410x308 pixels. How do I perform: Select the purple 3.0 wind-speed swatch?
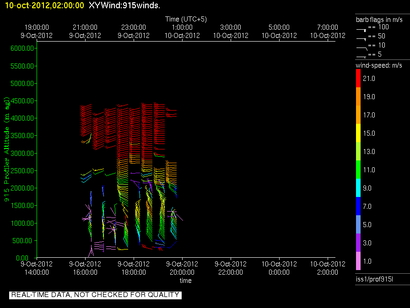click(x=358, y=243)
